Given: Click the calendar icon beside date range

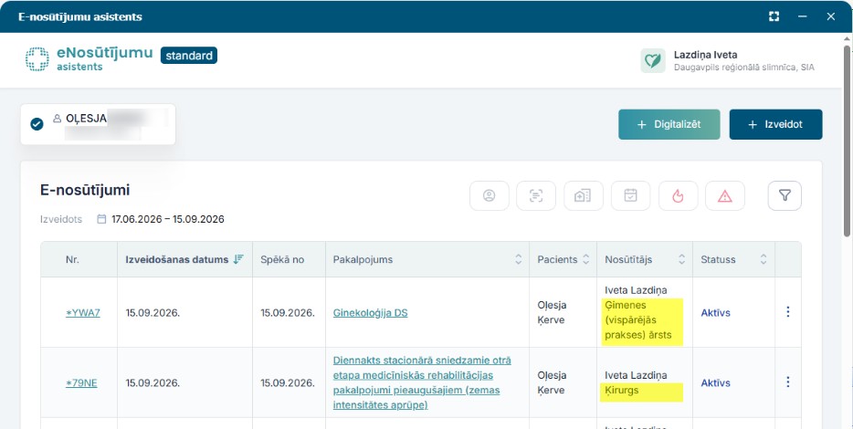Looking at the screenshot, I should 101,219.
